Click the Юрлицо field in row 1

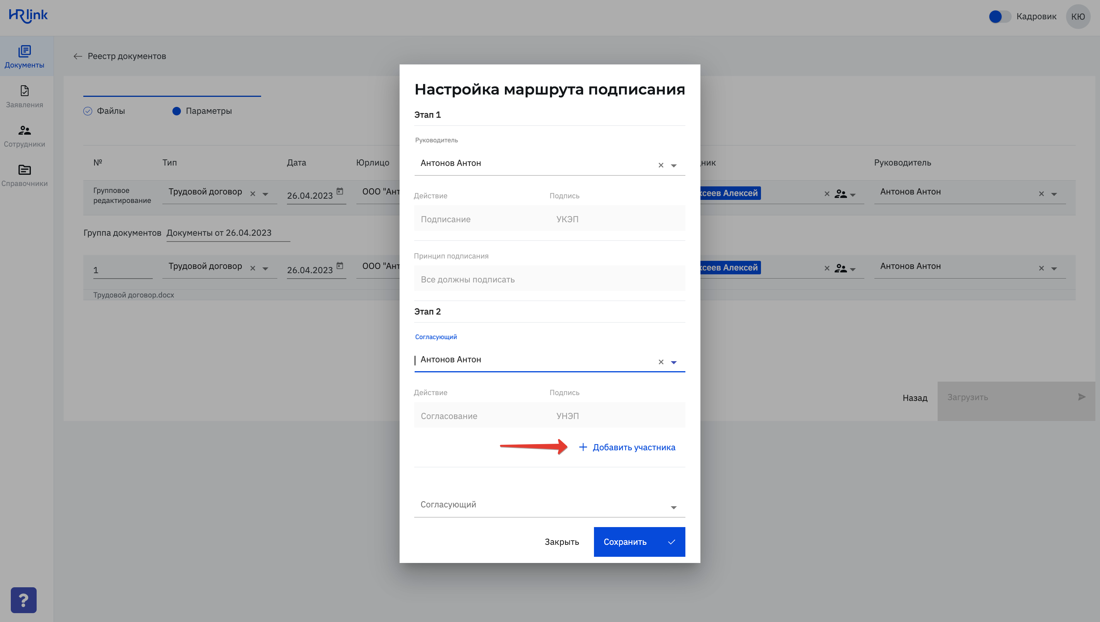[378, 267]
